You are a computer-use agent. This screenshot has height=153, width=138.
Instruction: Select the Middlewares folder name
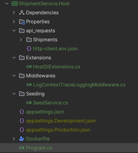pyautogui.click(x=41, y=76)
